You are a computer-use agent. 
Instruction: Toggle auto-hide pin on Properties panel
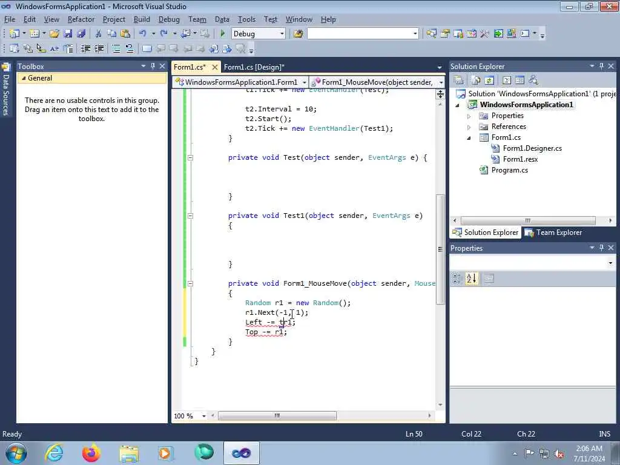pyautogui.click(x=601, y=248)
